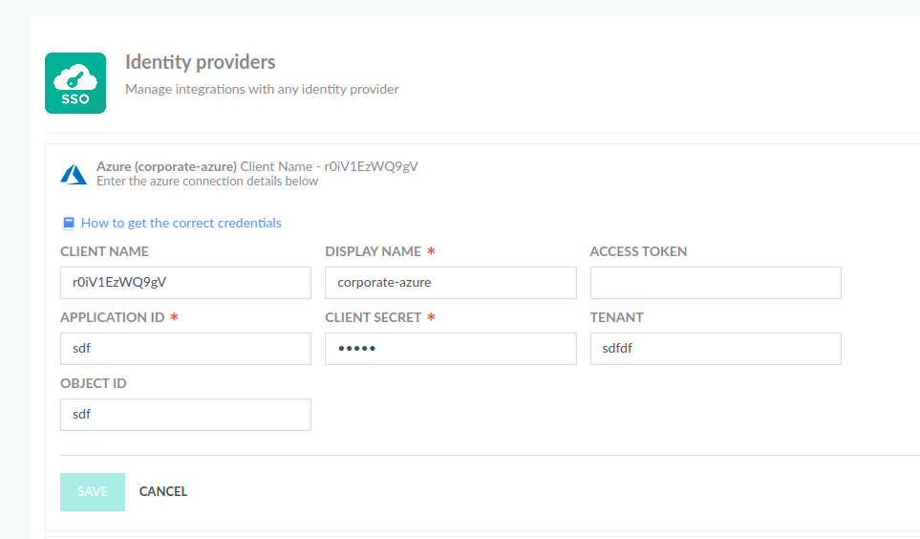Select the Application ID input box
This screenshot has width=920, height=539.
click(x=185, y=349)
